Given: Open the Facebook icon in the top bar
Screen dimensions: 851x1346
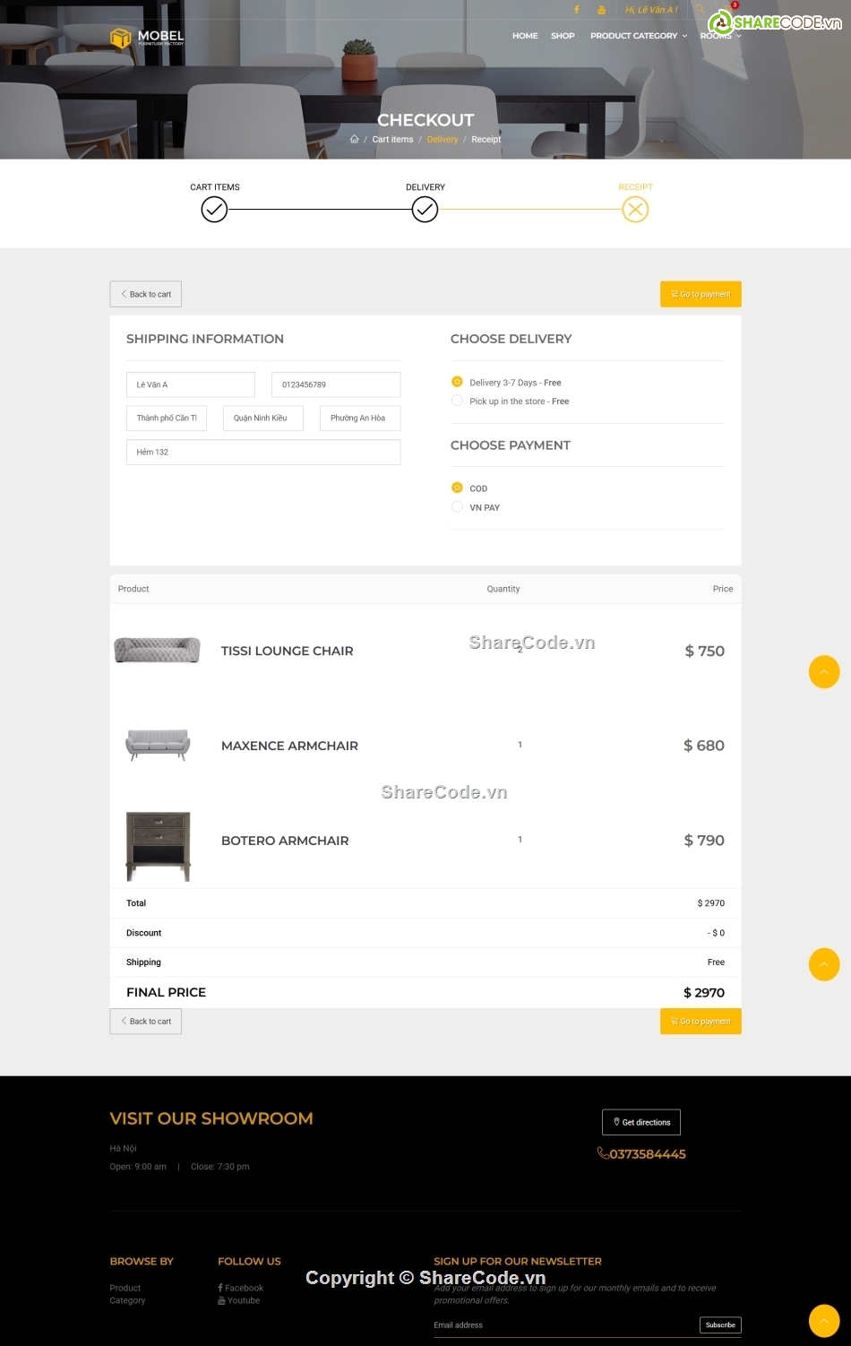Looking at the screenshot, I should point(577,10).
